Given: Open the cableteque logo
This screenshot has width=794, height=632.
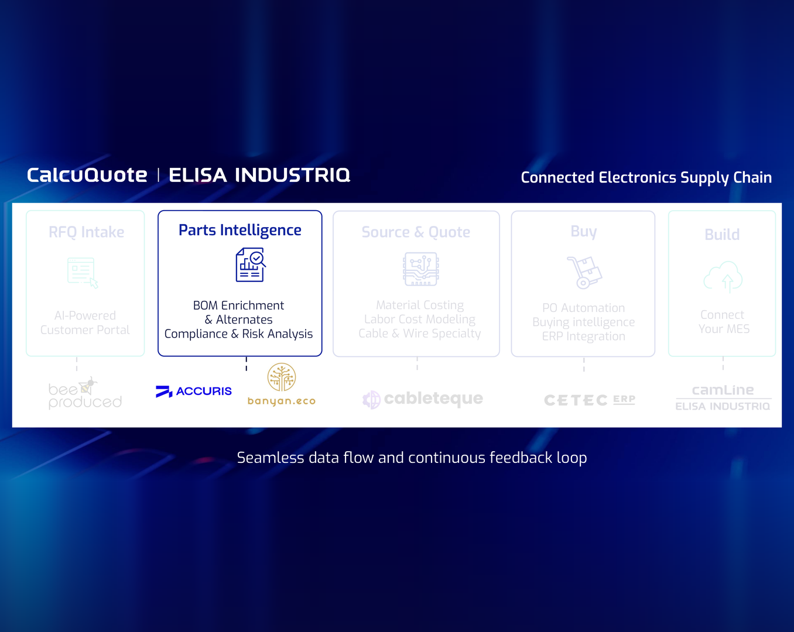Looking at the screenshot, I should coord(423,399).
